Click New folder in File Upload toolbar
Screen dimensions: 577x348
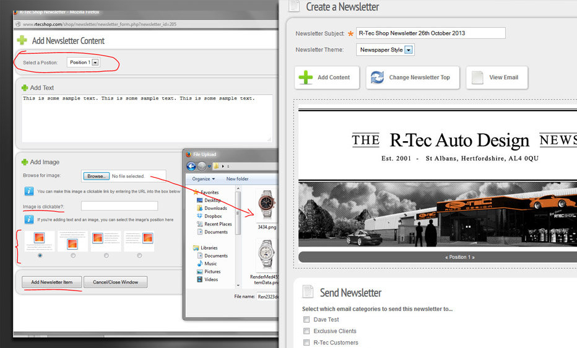tap(237, 179)
